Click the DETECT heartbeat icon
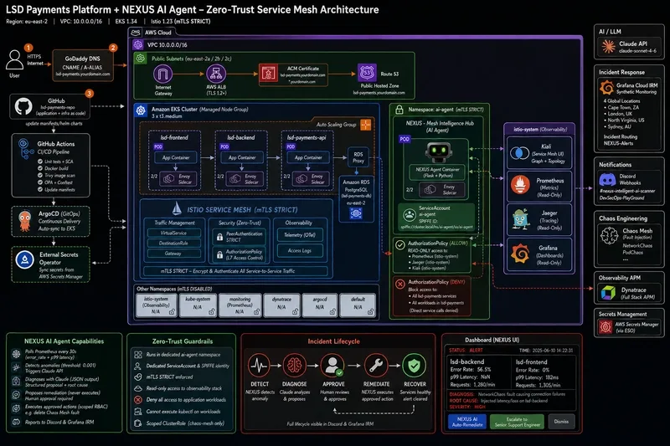The height and width of the screenshot is (446, 670). 259,366
